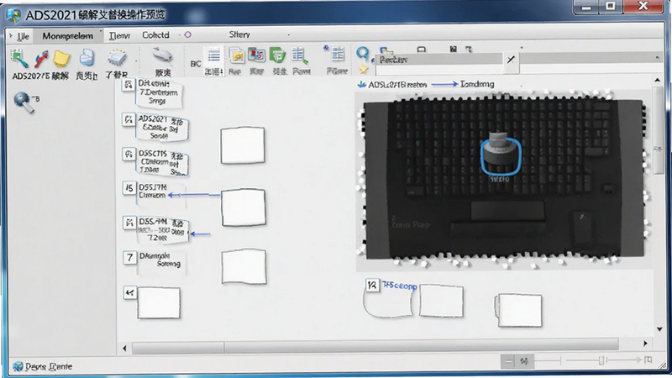The height and width of the screenshot is (378, 672).
Task: Click the magnifier globe icon in left panel
Action: (24, 102)
